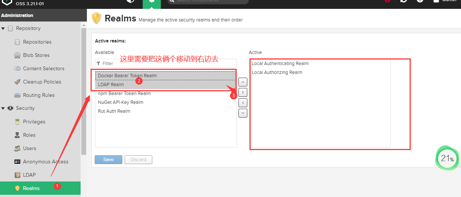Click the add-to-Active right arrow button
Screen dimensions: 461x197
[x=243, y=92]
